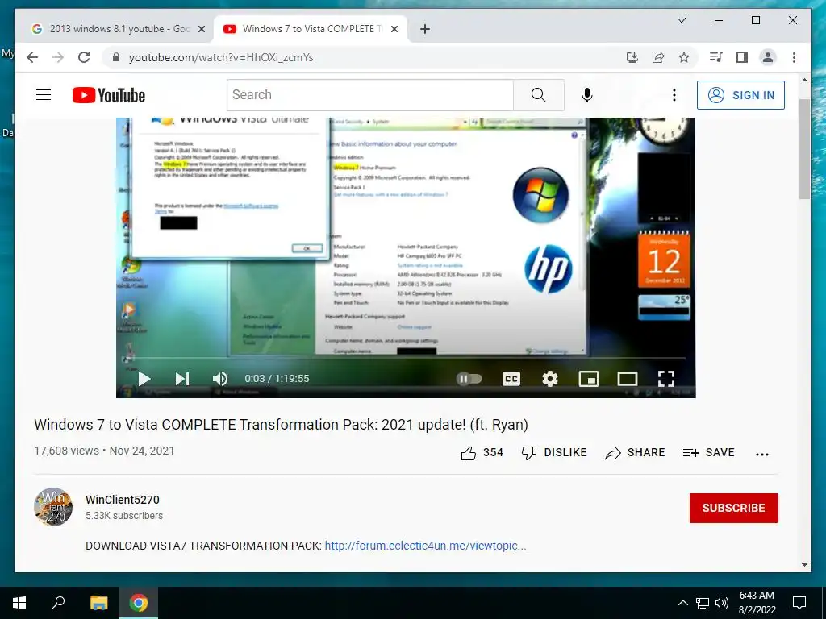Image resolution: width=826 pixels, height=619 pixels.
Task: Start voice search with microphone icon
Action: [x=587, y=95]
